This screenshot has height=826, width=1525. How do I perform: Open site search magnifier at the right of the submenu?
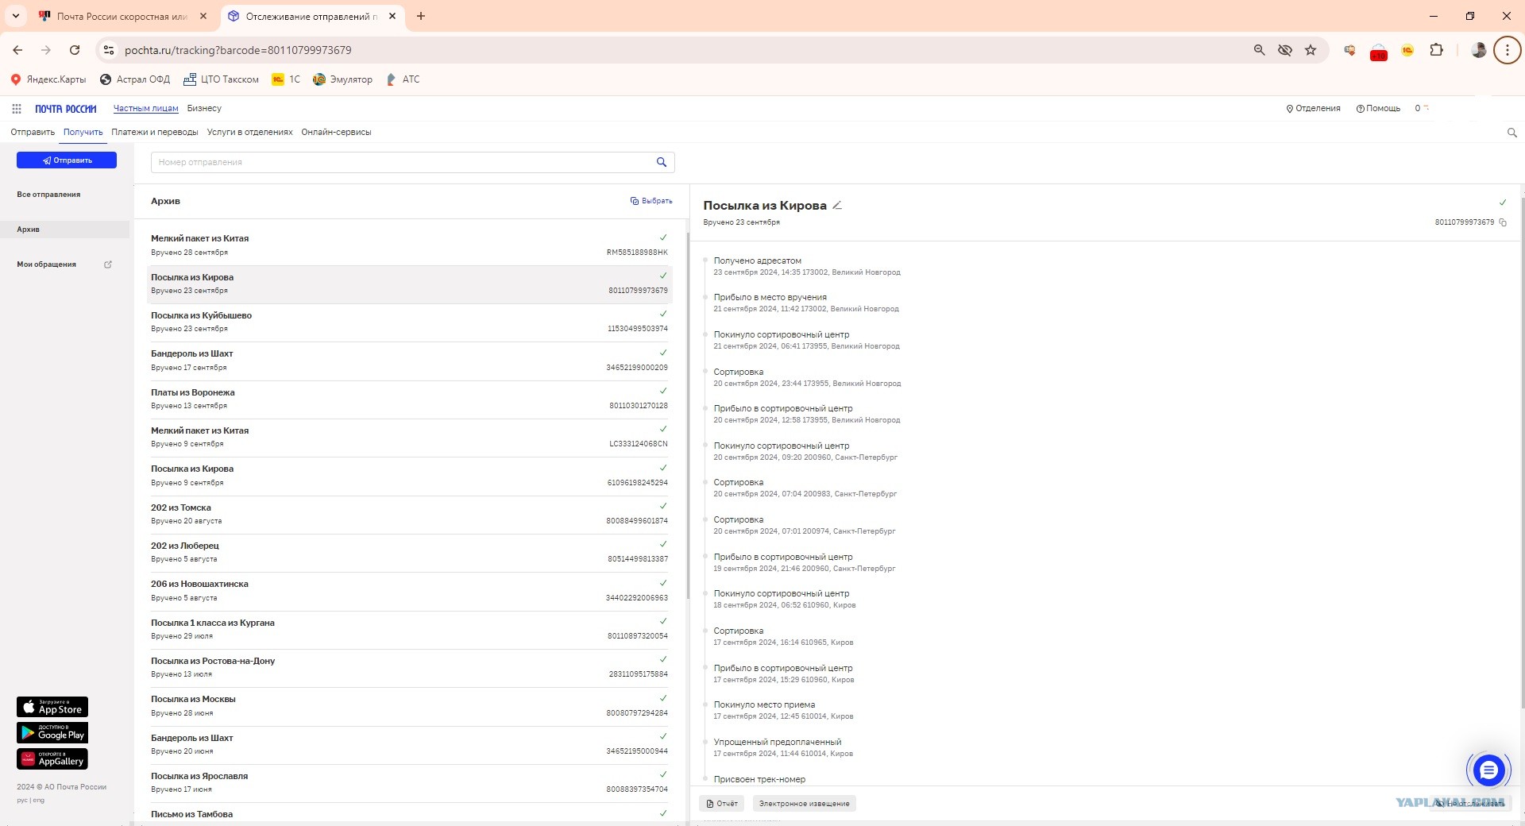(1511, 133)
